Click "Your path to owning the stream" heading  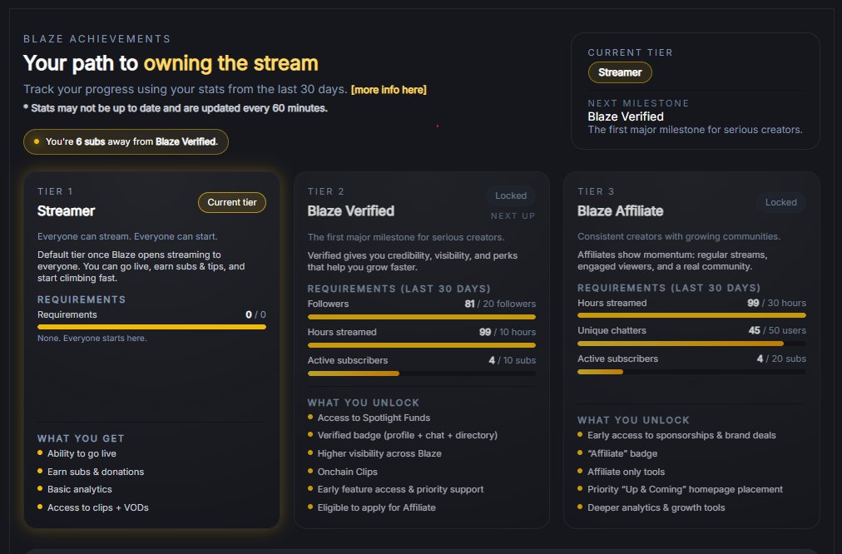pos(171,63)
